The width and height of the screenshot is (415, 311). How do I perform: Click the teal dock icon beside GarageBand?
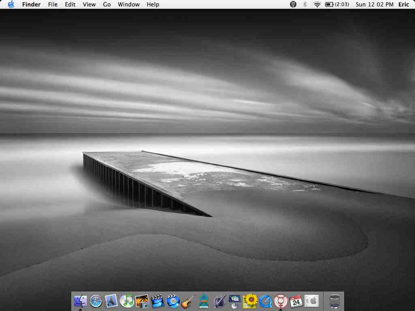pyautogui.click(x=203, y=301)
